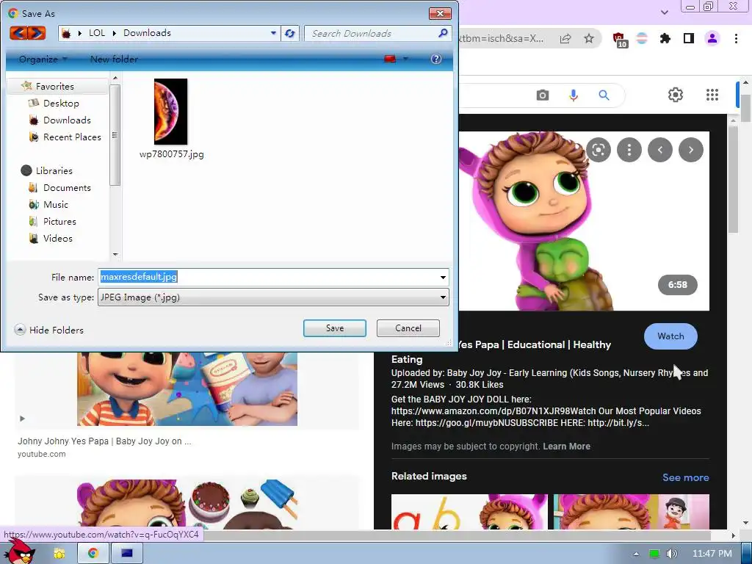Screen dimensions: 752x564
Task: Close the Save As dialog
Action: click(440, 13)
